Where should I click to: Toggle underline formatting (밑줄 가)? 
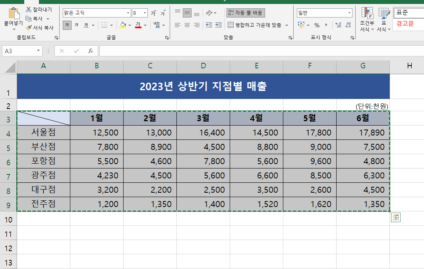coord(86,25)
